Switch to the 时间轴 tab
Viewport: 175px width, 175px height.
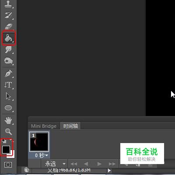coord(70,126)
